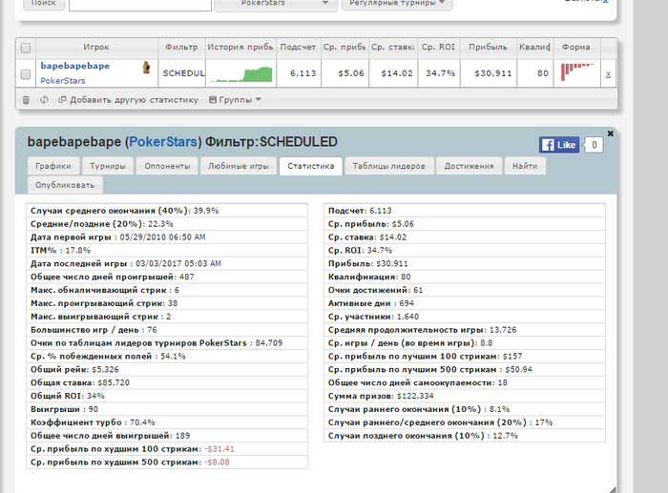668x493 pixels.
Task: Click the panel resize grip at bottom-right corner
Action: tap(613, 489)
